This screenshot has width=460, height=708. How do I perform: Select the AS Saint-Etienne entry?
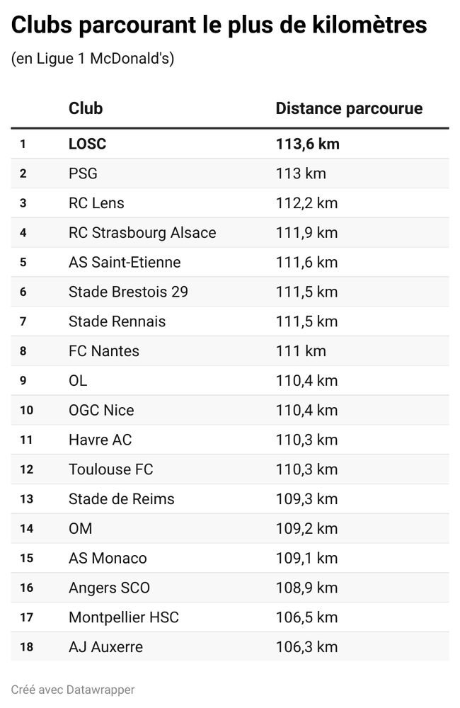click(125, 263)
